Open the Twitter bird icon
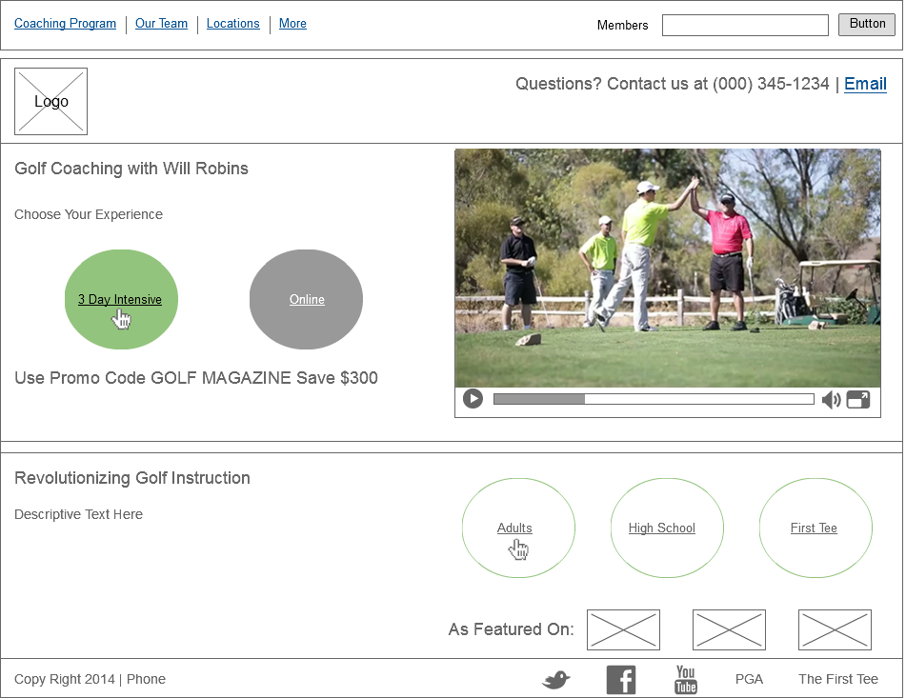The image size is (906, 698). coord(555,680)
